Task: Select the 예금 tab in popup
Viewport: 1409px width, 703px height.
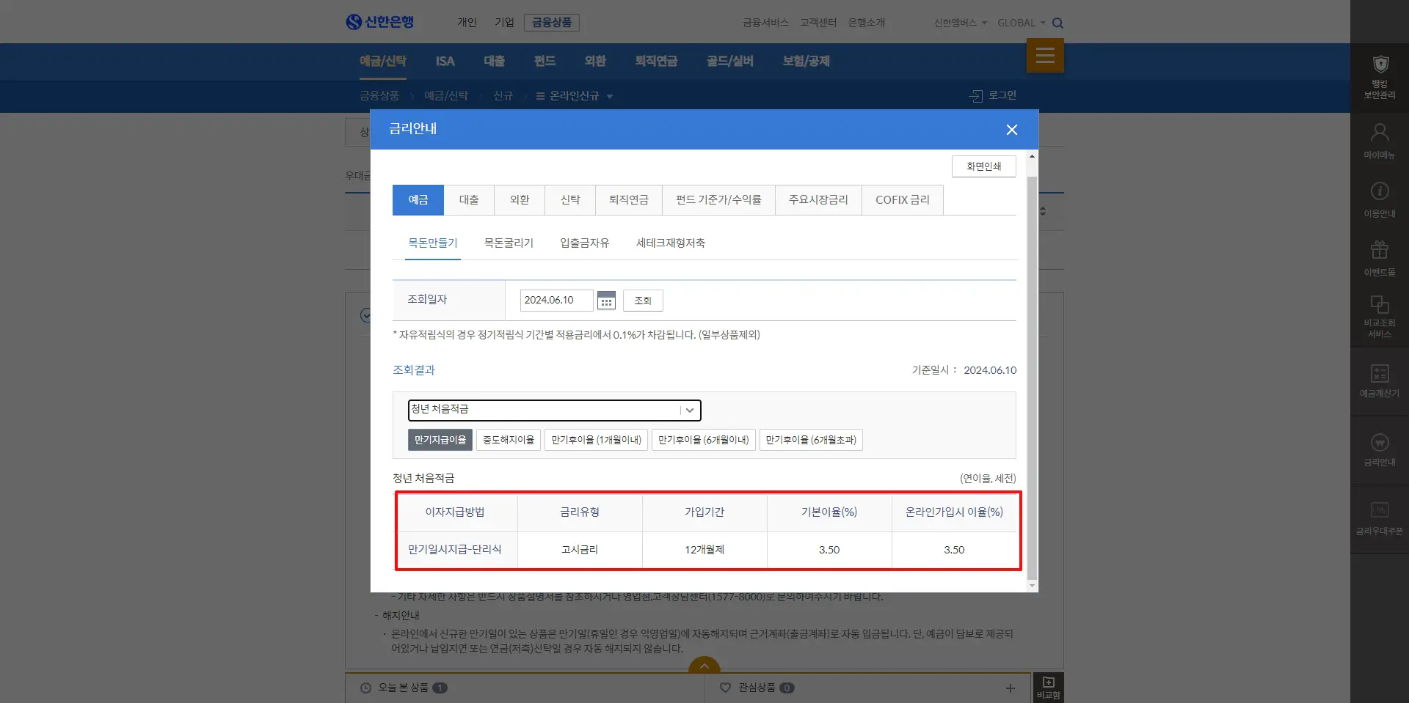Action: pos(418,200)
